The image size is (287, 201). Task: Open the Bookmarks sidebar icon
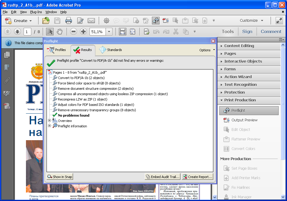pos(7,67)
